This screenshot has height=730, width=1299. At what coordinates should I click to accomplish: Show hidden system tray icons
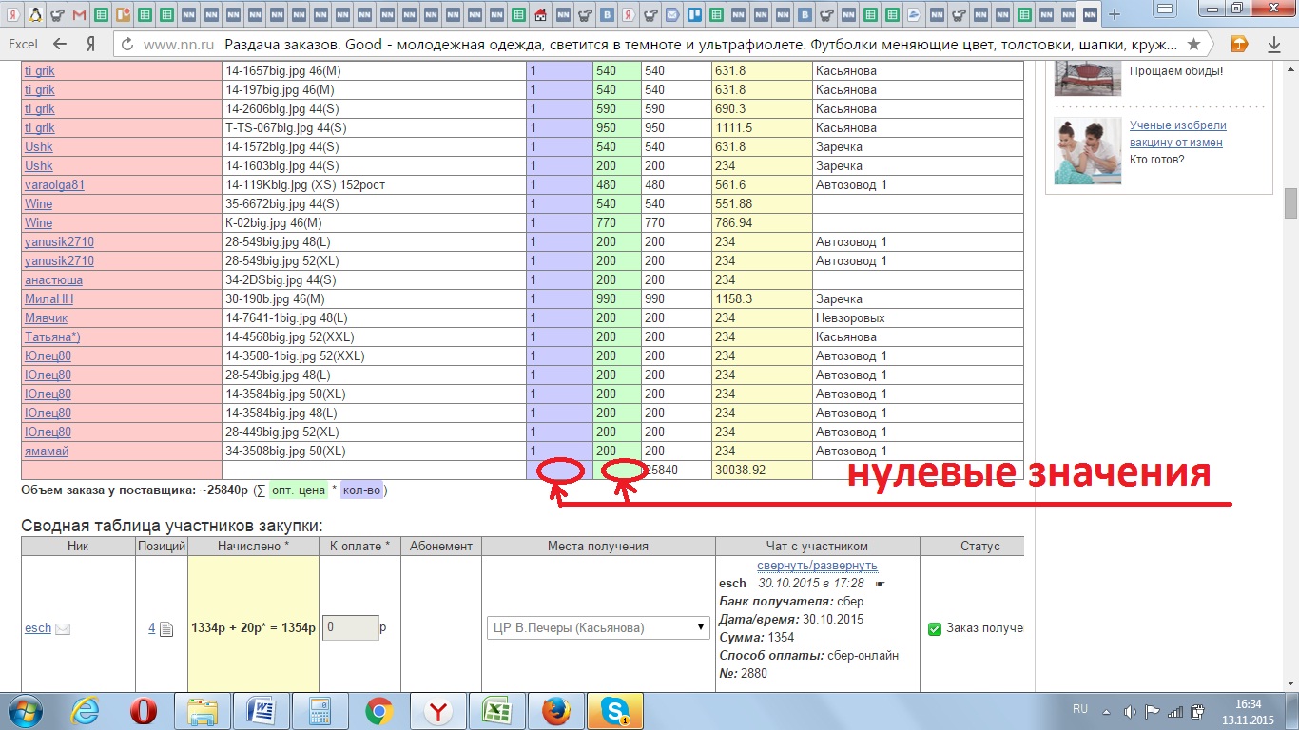(x=1109, y=710)
